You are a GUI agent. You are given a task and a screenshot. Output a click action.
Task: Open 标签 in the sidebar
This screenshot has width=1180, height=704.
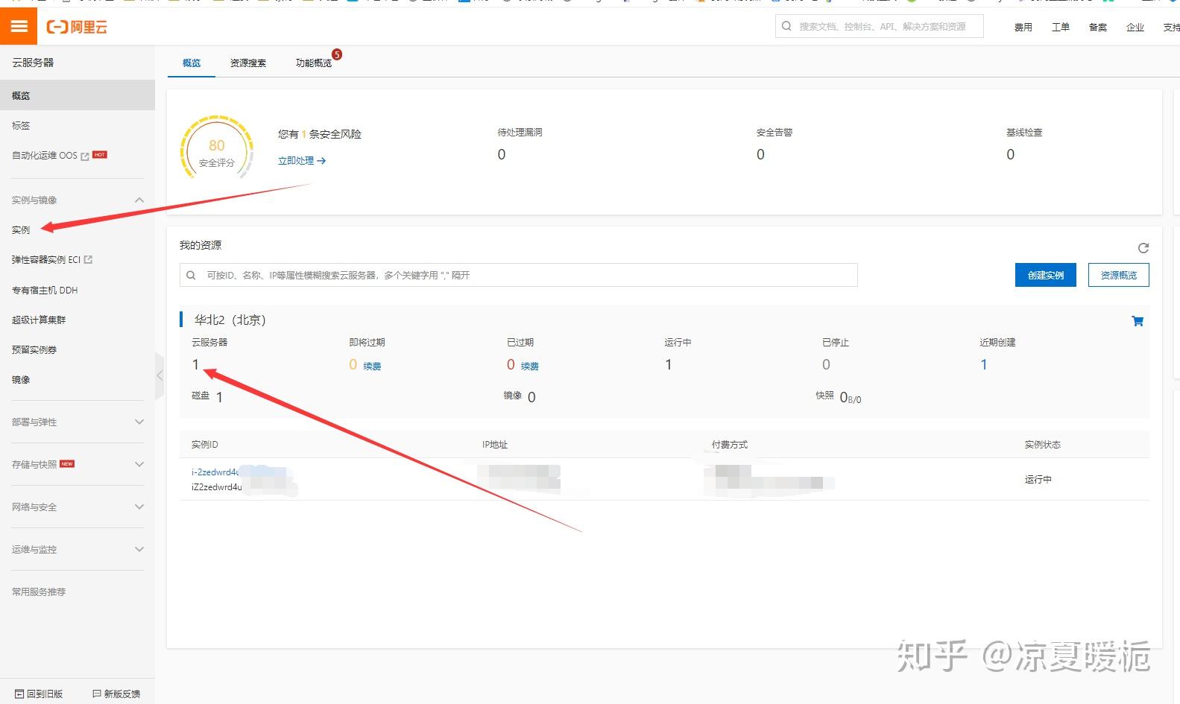tap(21, 125)
